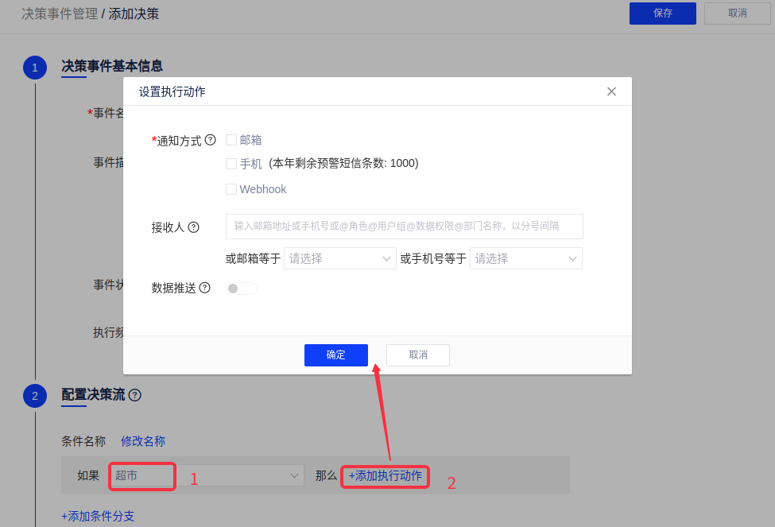Click help icon beside 配置决策流 heading

134,395
